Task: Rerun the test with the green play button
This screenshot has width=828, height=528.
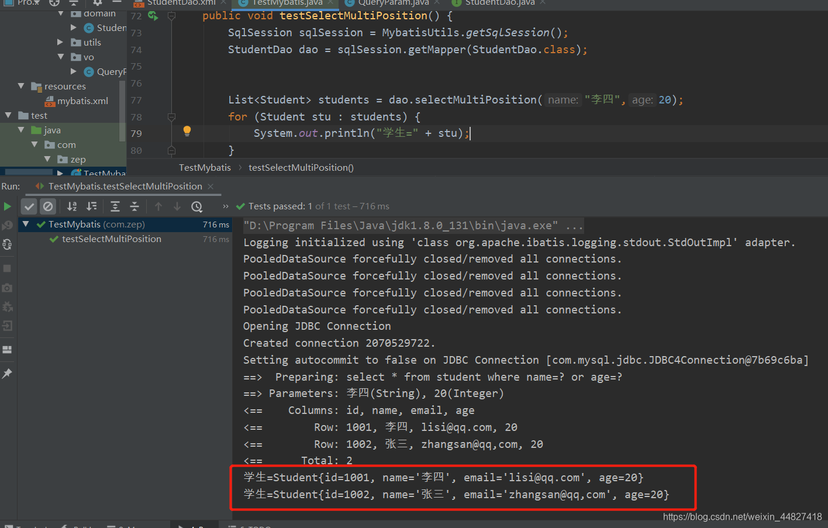Action: (8, 206)
